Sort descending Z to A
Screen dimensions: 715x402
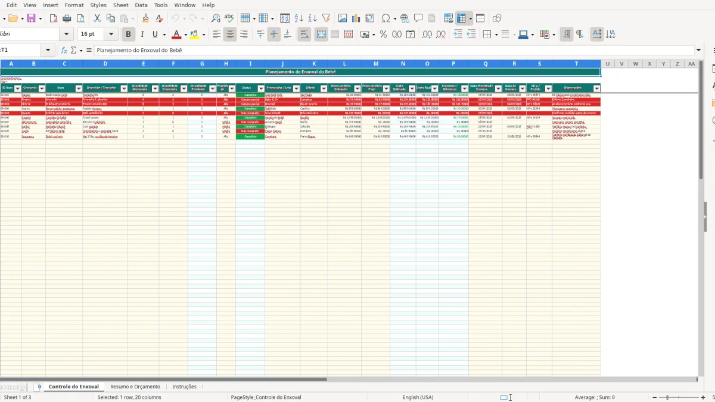(312, 18)
